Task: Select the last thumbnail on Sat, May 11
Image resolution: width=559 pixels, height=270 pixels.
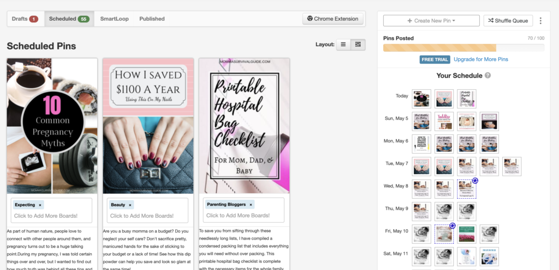Action: click(489, 256)
